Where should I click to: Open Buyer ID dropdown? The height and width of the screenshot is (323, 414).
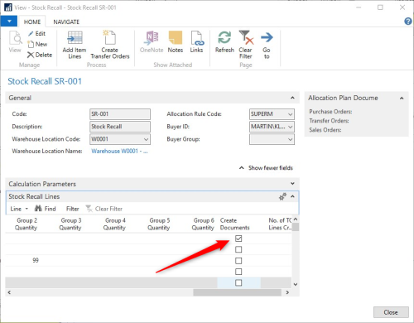pyautogui.click(x=290, y=127)
